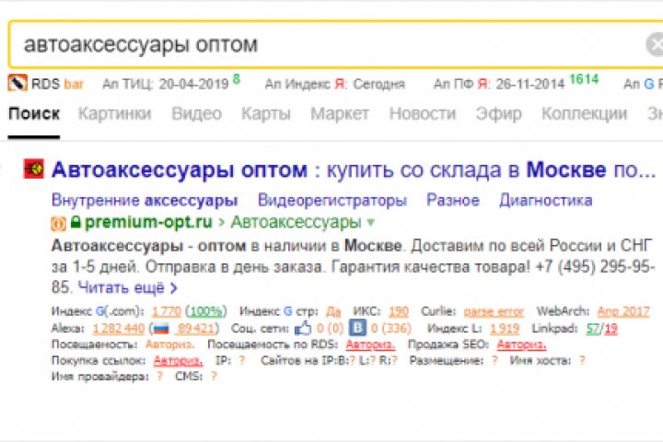This screenshot has width=663, height=442.
Task: Open the Новости tab
Action: click(423, 114)
